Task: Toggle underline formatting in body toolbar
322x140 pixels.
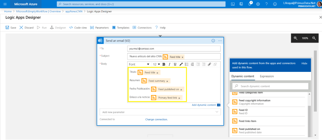Action: pyautogui.click(x=175, y=64)
